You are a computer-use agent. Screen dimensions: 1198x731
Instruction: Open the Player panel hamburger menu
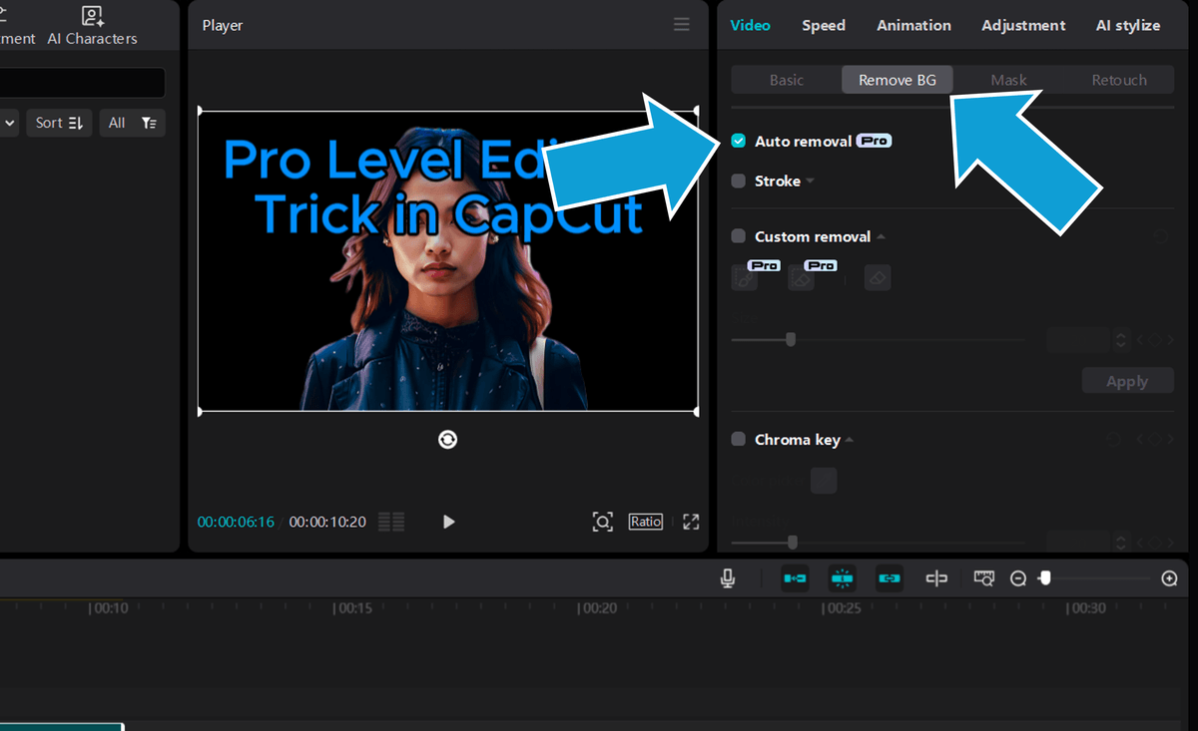tap(682, 25)
